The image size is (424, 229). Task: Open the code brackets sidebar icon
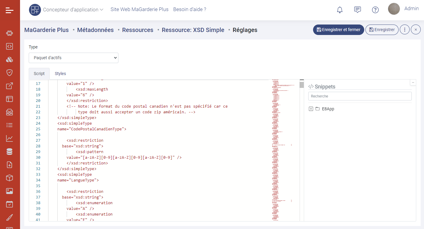click(x=10, y=46)
